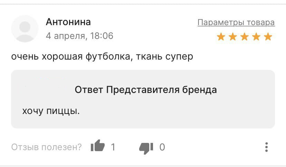
Task: Click the dislike count number 0
Action: 162,147
